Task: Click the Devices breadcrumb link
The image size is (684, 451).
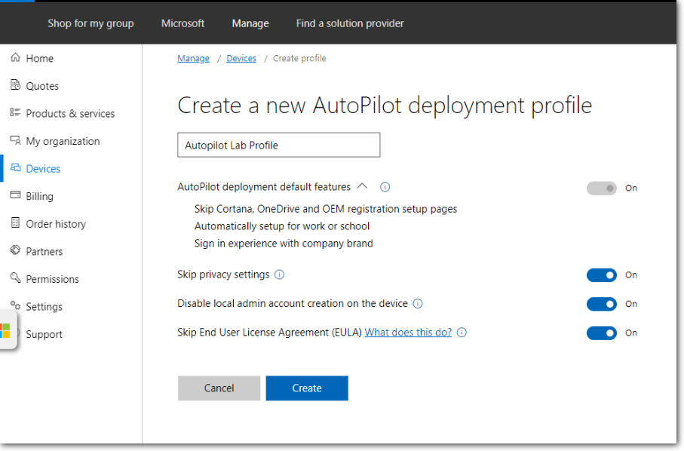Action: click(x=241, y=59)
